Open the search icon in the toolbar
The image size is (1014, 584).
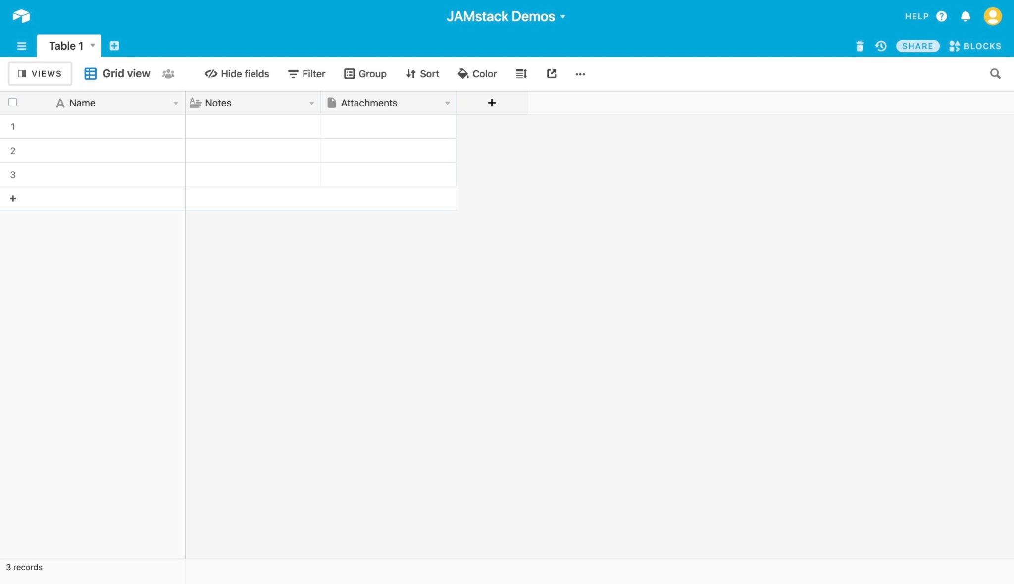[995, 73]
